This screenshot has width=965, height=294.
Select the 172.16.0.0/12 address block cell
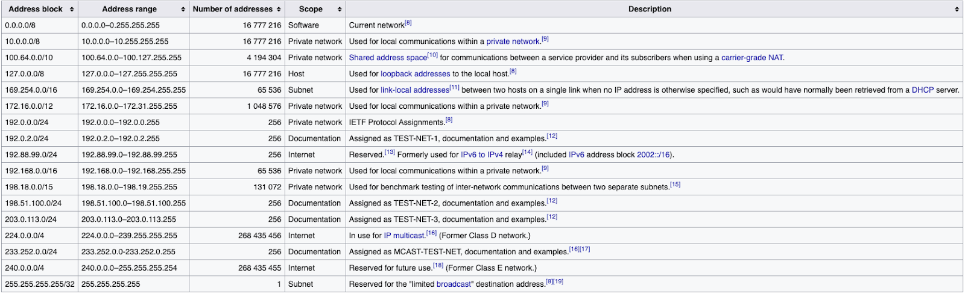pyautogui.click(x=40, y=106)
